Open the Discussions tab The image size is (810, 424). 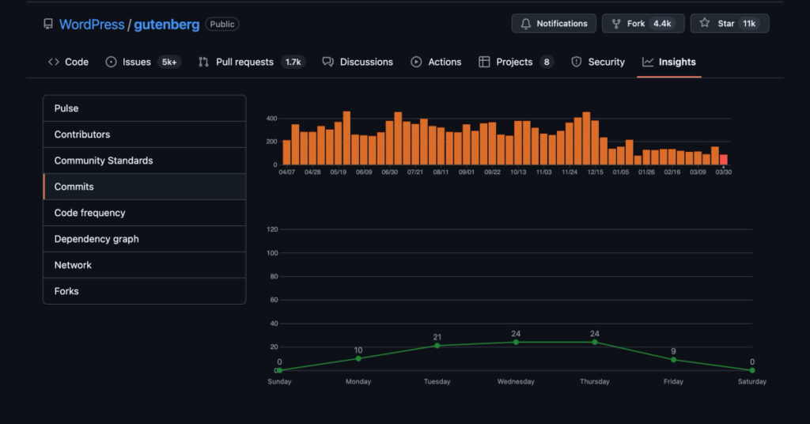[x=358, y=62]
